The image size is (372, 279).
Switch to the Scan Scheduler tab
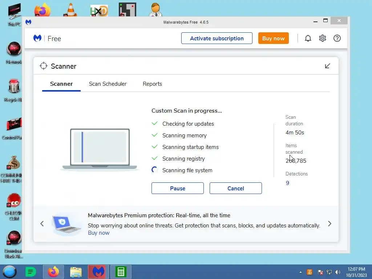108,84
